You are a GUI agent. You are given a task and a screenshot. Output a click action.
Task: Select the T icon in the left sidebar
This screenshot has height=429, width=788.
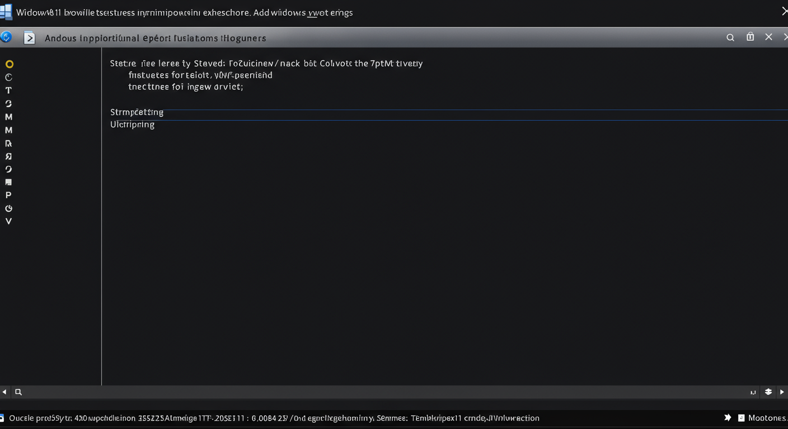click(x=8, y=90)
